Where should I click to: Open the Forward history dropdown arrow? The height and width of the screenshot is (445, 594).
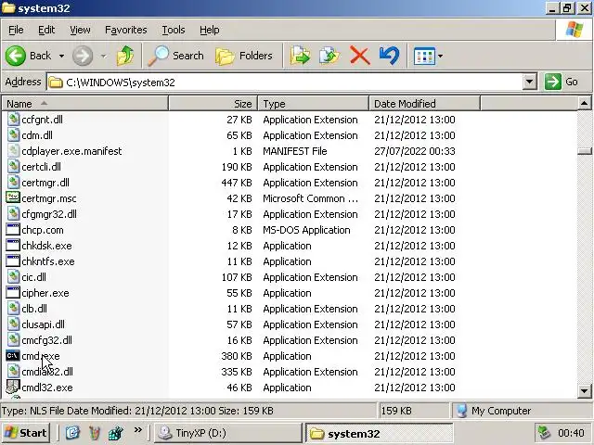coord(103,56)
